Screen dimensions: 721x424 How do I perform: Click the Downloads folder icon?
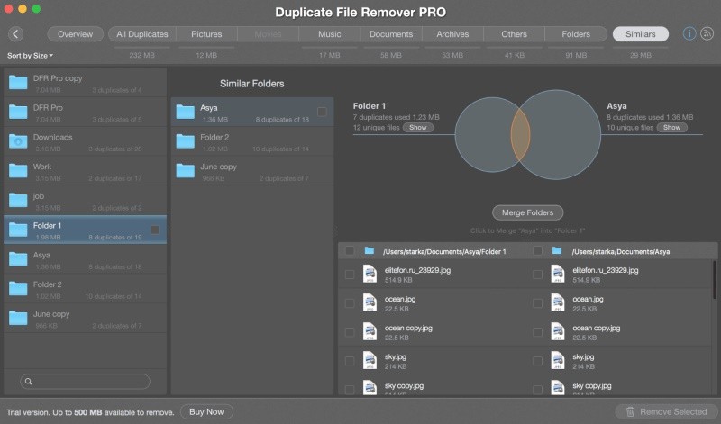click(x=18, y=141)
